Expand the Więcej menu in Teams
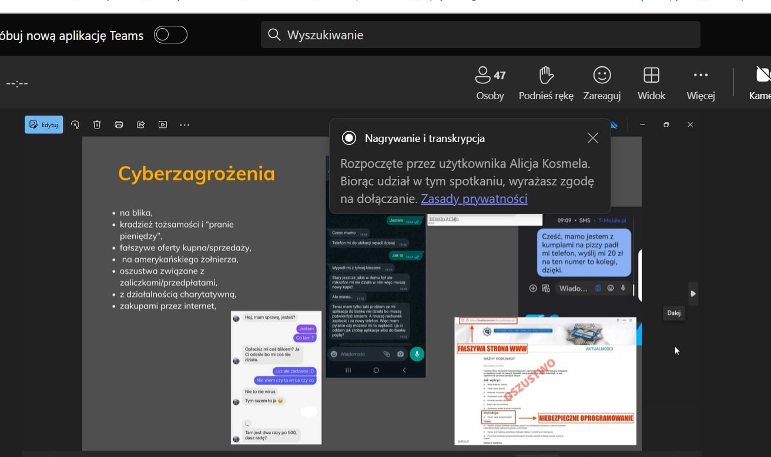Viewport: 771px width, 457px height. [x=700, y=83]
